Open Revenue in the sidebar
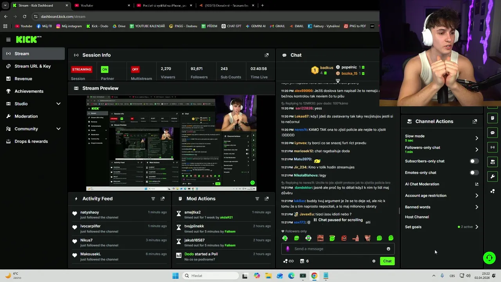The image size is (501, 282). click(x=33, y=79)
